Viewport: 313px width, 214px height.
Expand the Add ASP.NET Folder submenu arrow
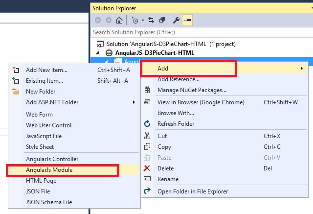pos(134,102)
